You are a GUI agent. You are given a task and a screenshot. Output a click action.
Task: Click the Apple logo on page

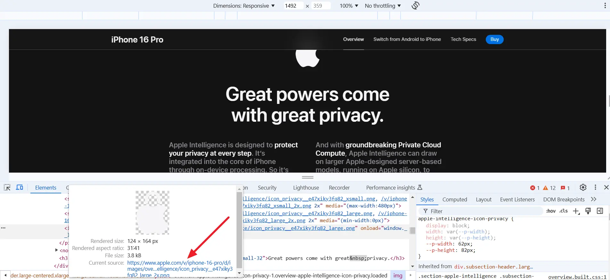pos(307,58)
